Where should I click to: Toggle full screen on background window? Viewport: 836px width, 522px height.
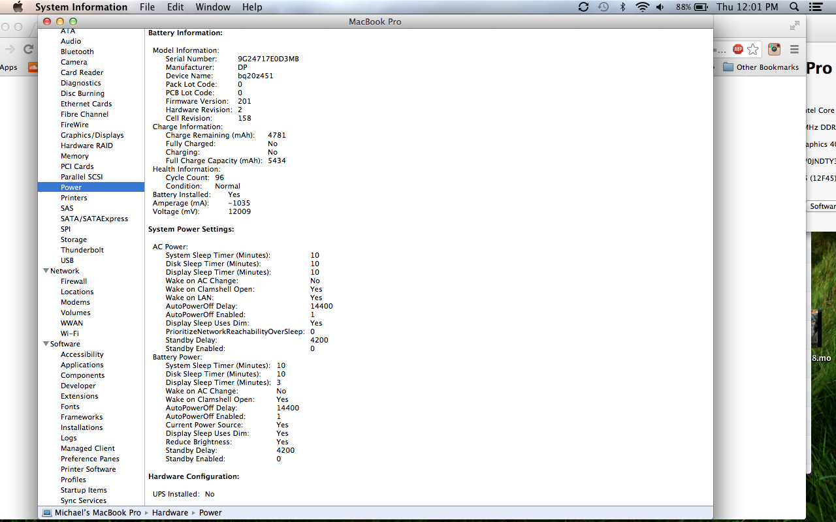tap(794, 25)
